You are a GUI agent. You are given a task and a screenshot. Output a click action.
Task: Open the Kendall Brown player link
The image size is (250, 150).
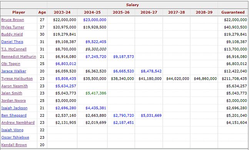pyautogui.click(x=14, y=145)
